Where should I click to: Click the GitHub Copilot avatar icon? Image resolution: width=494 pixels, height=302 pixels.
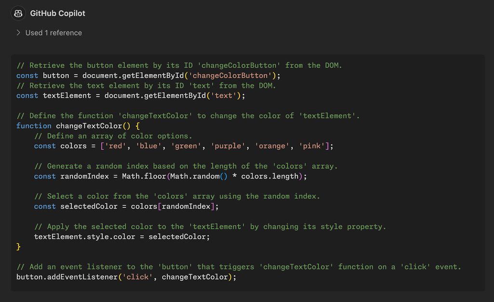pos(18,13)
